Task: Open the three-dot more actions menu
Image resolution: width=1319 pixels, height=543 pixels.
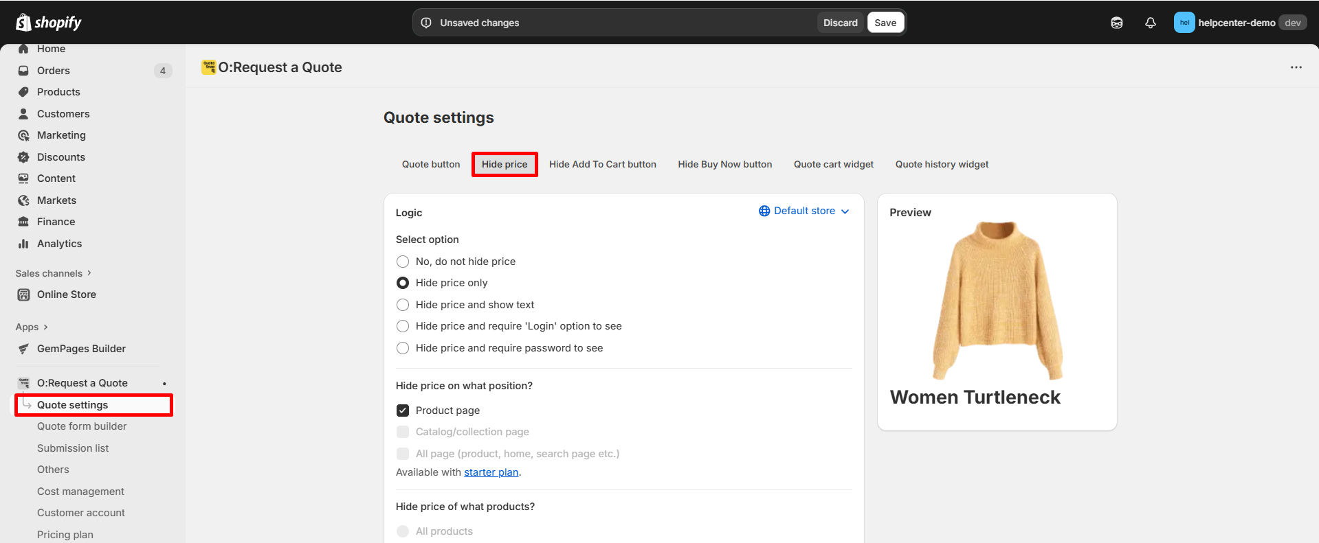Action: (1296, 67)
